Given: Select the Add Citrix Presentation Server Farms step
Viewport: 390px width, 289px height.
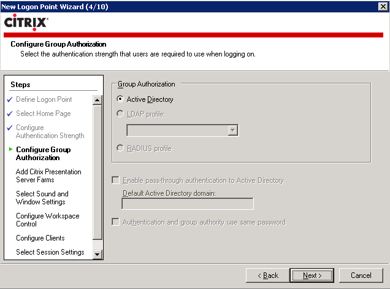Looking at the screenshot, I should point(48,175).
